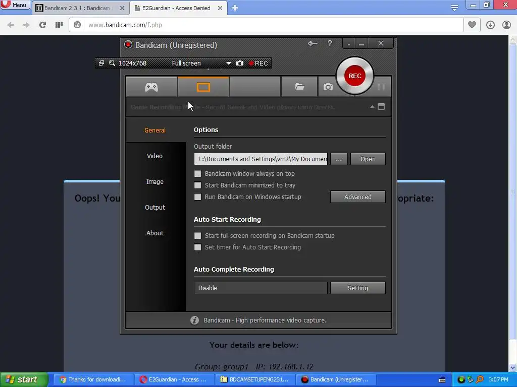The image size is (517, 387).
Task: Click the Output folder path field
Action: click(x=261, y=159)
